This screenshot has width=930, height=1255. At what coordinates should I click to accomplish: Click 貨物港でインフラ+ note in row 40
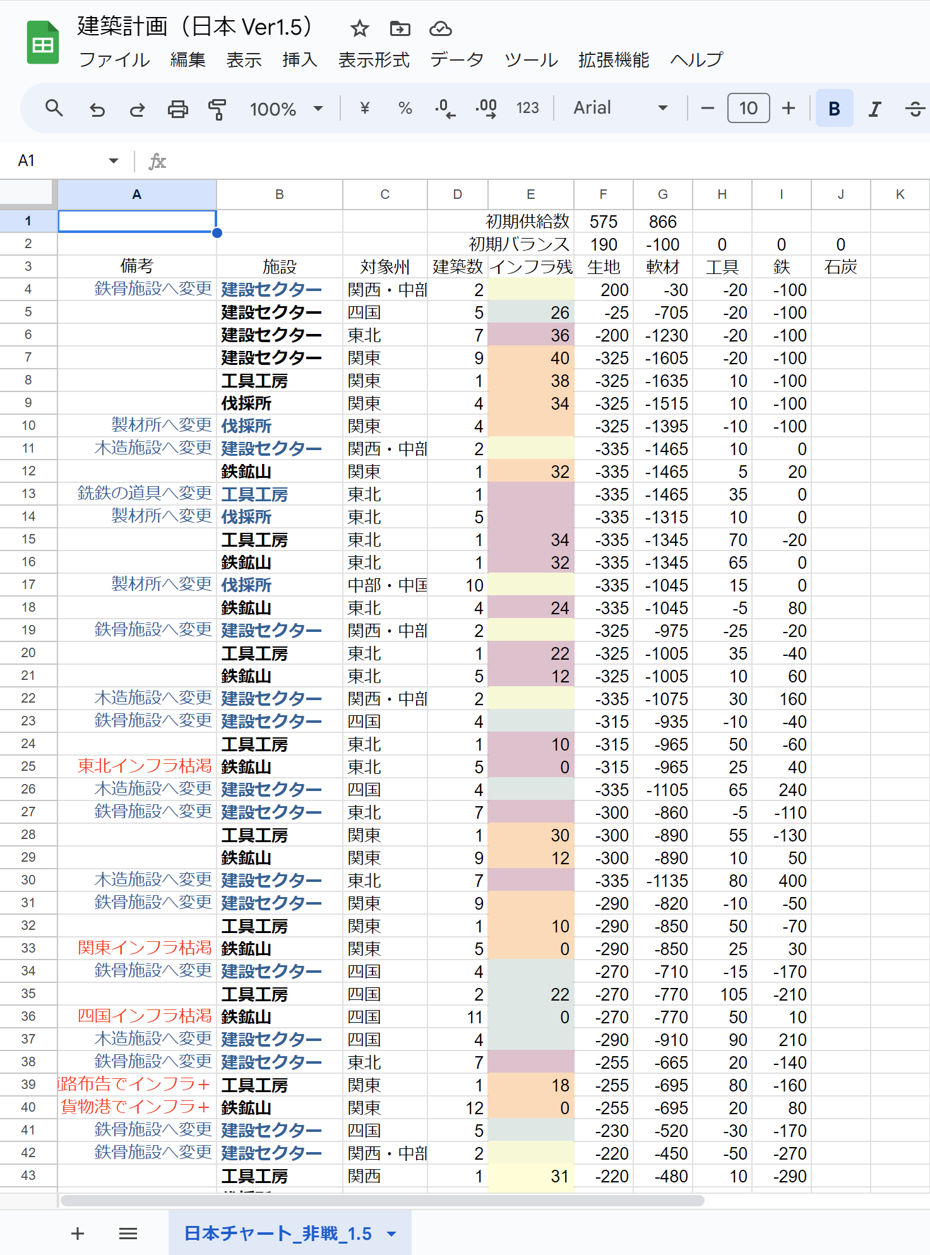136,1107
